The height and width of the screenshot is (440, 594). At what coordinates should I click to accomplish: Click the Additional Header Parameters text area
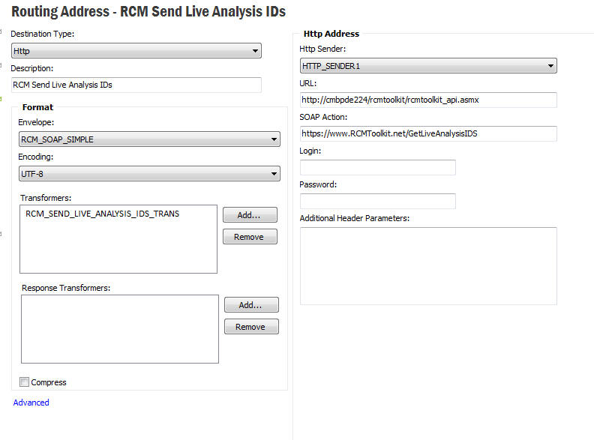pyautogui.click(x=427, y=266)
